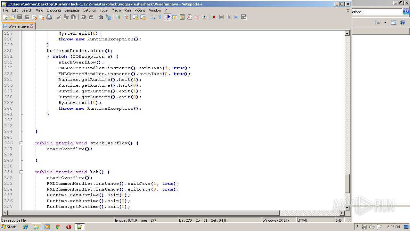Viewport: 410px width, 231px height.
Task: Close document with X beside menu bar
Action: coord(348,10)
